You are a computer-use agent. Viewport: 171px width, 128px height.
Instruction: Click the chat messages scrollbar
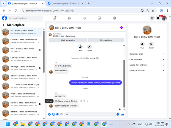(124, 84)
